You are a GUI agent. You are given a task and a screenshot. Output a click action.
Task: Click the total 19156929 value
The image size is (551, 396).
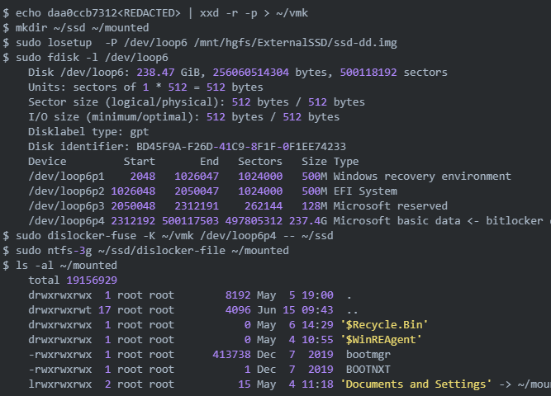click(73, 280)
